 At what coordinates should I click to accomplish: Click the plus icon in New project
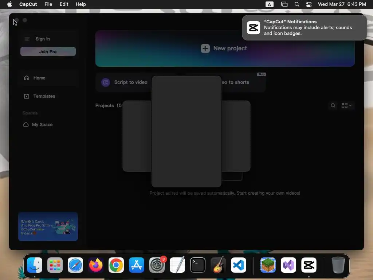click(205, 48)
